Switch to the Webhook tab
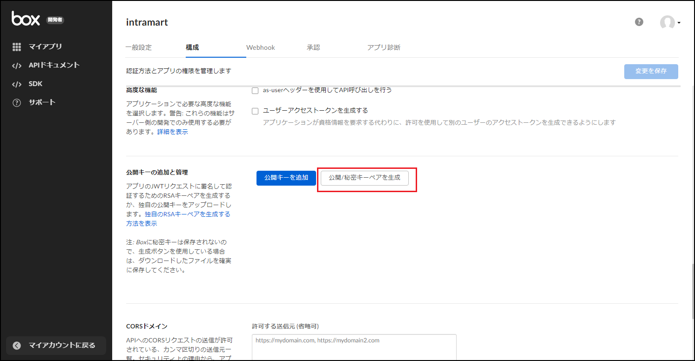 click(260, 47)
